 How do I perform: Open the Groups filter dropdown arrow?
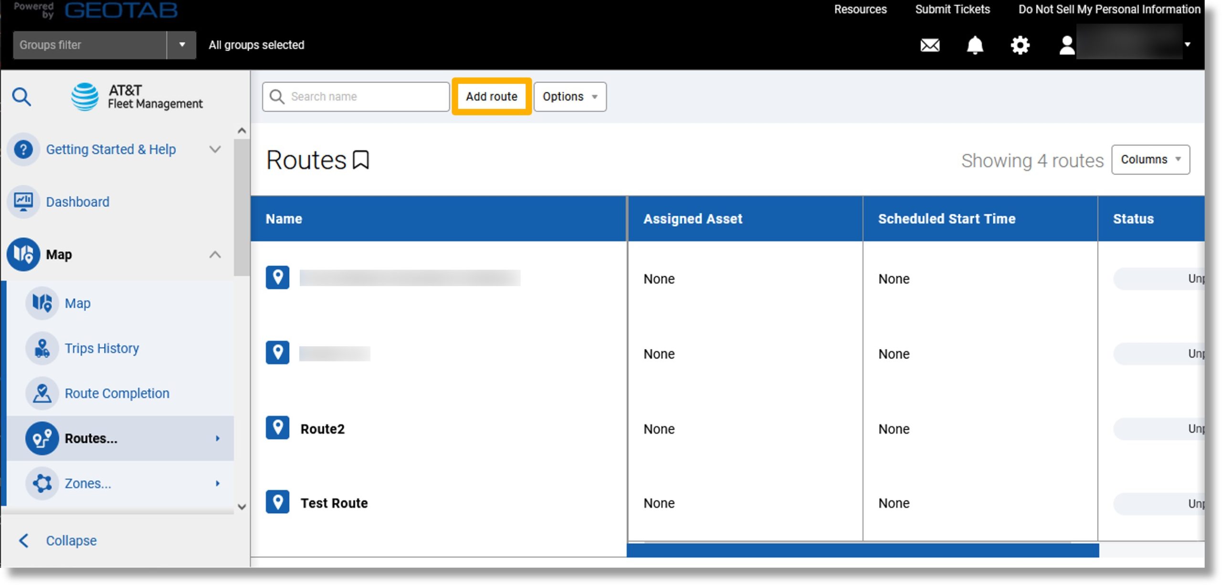(x=181, y=45)
